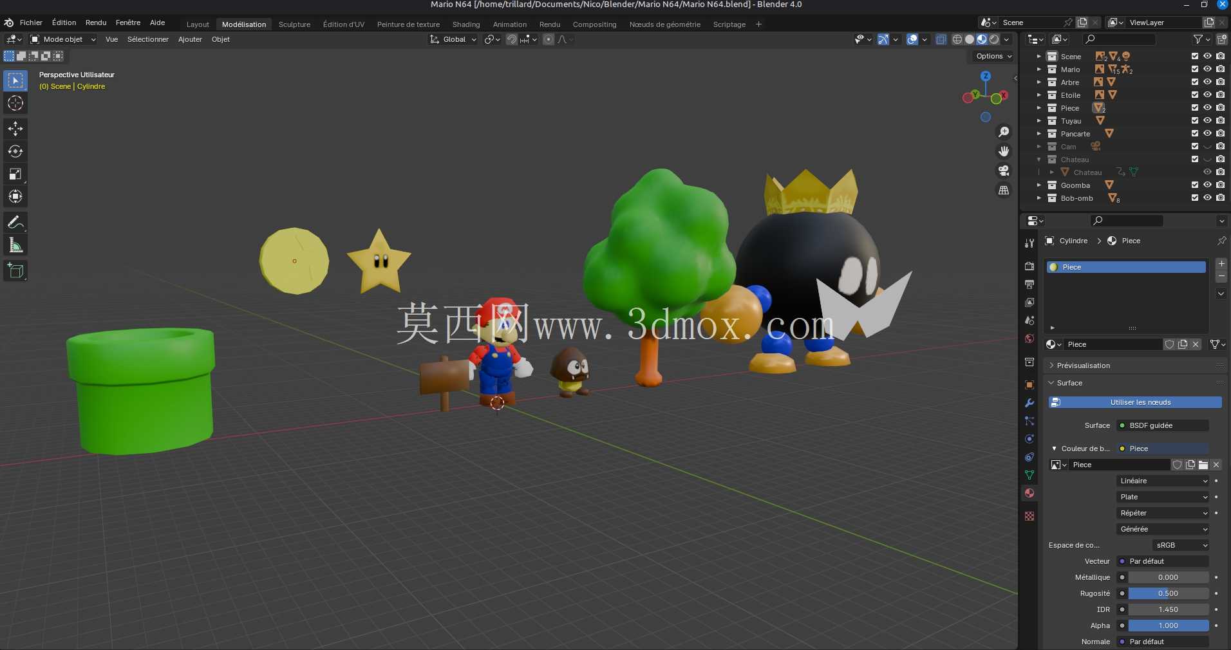Adjust the Rugosité 0.500 slider
Image resolution: width=1231 pixels, height=650 pixels.
1168,593
